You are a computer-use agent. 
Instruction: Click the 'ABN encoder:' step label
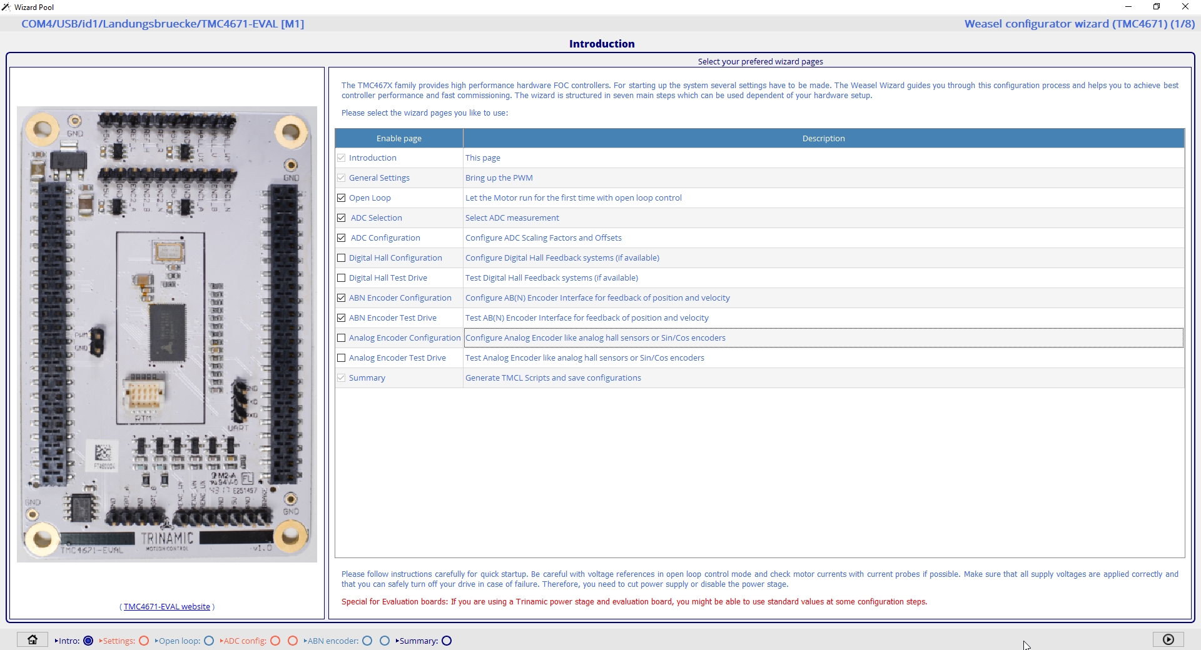[x=332, y=641]
